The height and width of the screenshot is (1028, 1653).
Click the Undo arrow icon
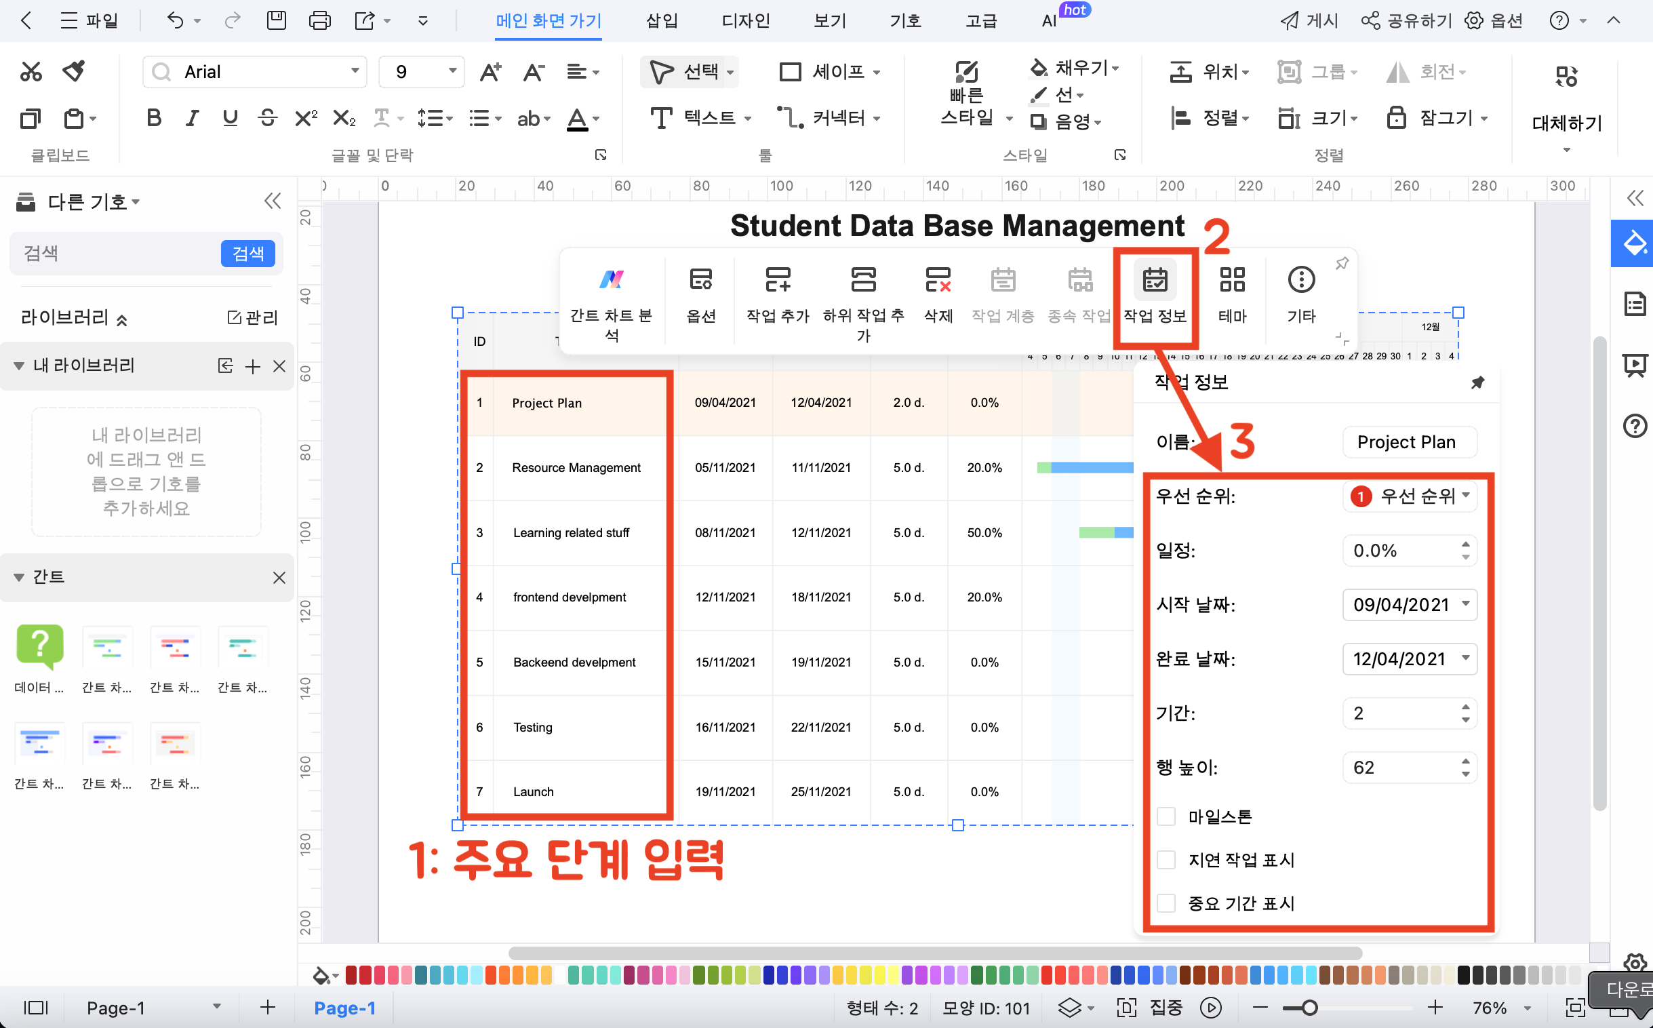click(176, 20)
